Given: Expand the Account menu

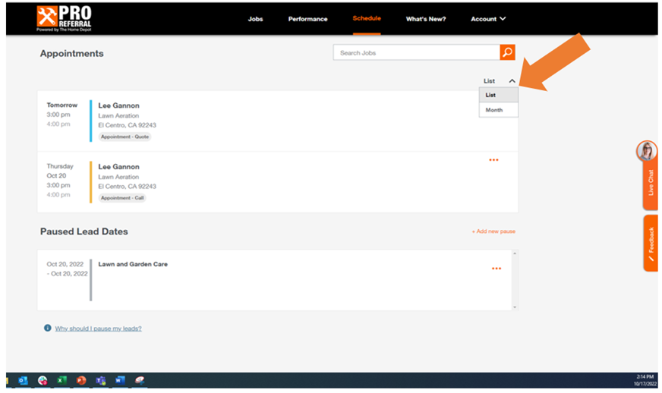Looking at the screenshot, I should click(x=488, y=19).
